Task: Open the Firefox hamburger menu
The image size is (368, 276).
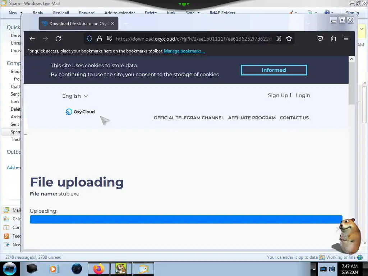Action: pos(346,38)
